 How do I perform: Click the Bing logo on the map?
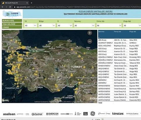(x=6, y=100)
